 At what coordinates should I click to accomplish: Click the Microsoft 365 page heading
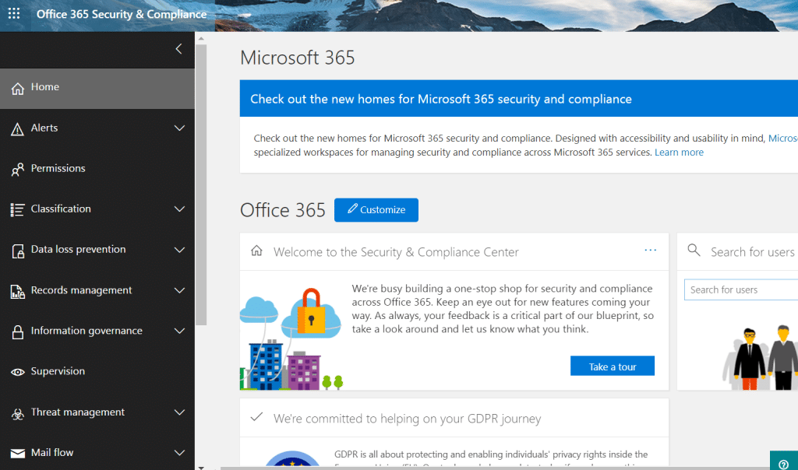coord(297,58)
